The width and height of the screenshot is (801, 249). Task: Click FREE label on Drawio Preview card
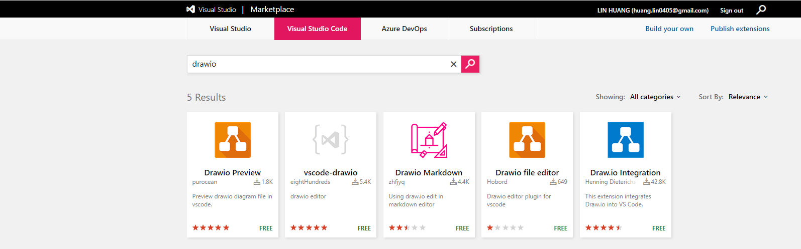[x=266, y=228]
